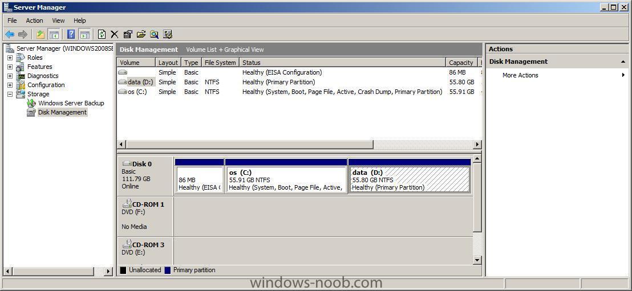This screenshot has width=632, height=291.
Task: Expand the Diagnostics tree node
Action: 10,76
